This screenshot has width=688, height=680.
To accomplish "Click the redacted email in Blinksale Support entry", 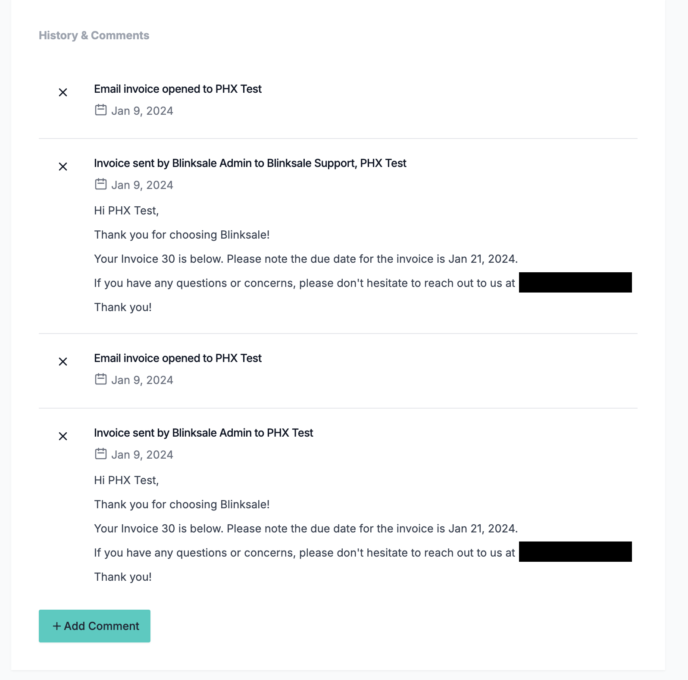I will pos(575,283).
